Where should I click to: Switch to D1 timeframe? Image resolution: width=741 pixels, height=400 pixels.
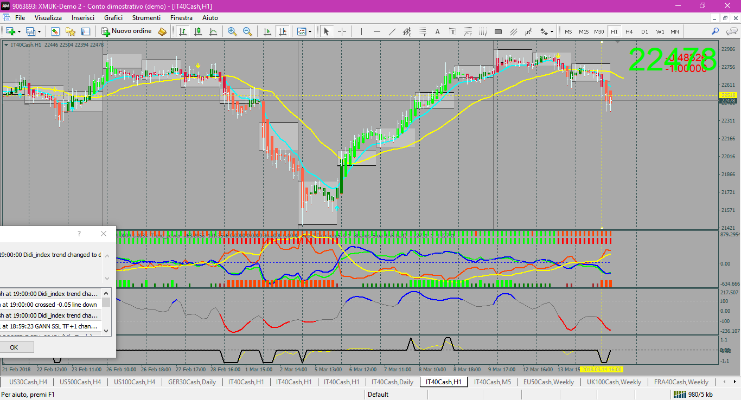(x=644, y=31)
